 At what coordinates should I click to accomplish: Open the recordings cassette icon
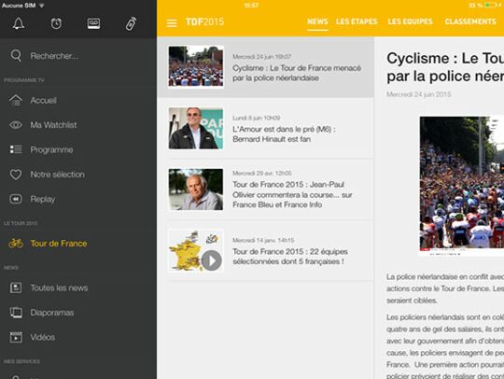[93, 23]
